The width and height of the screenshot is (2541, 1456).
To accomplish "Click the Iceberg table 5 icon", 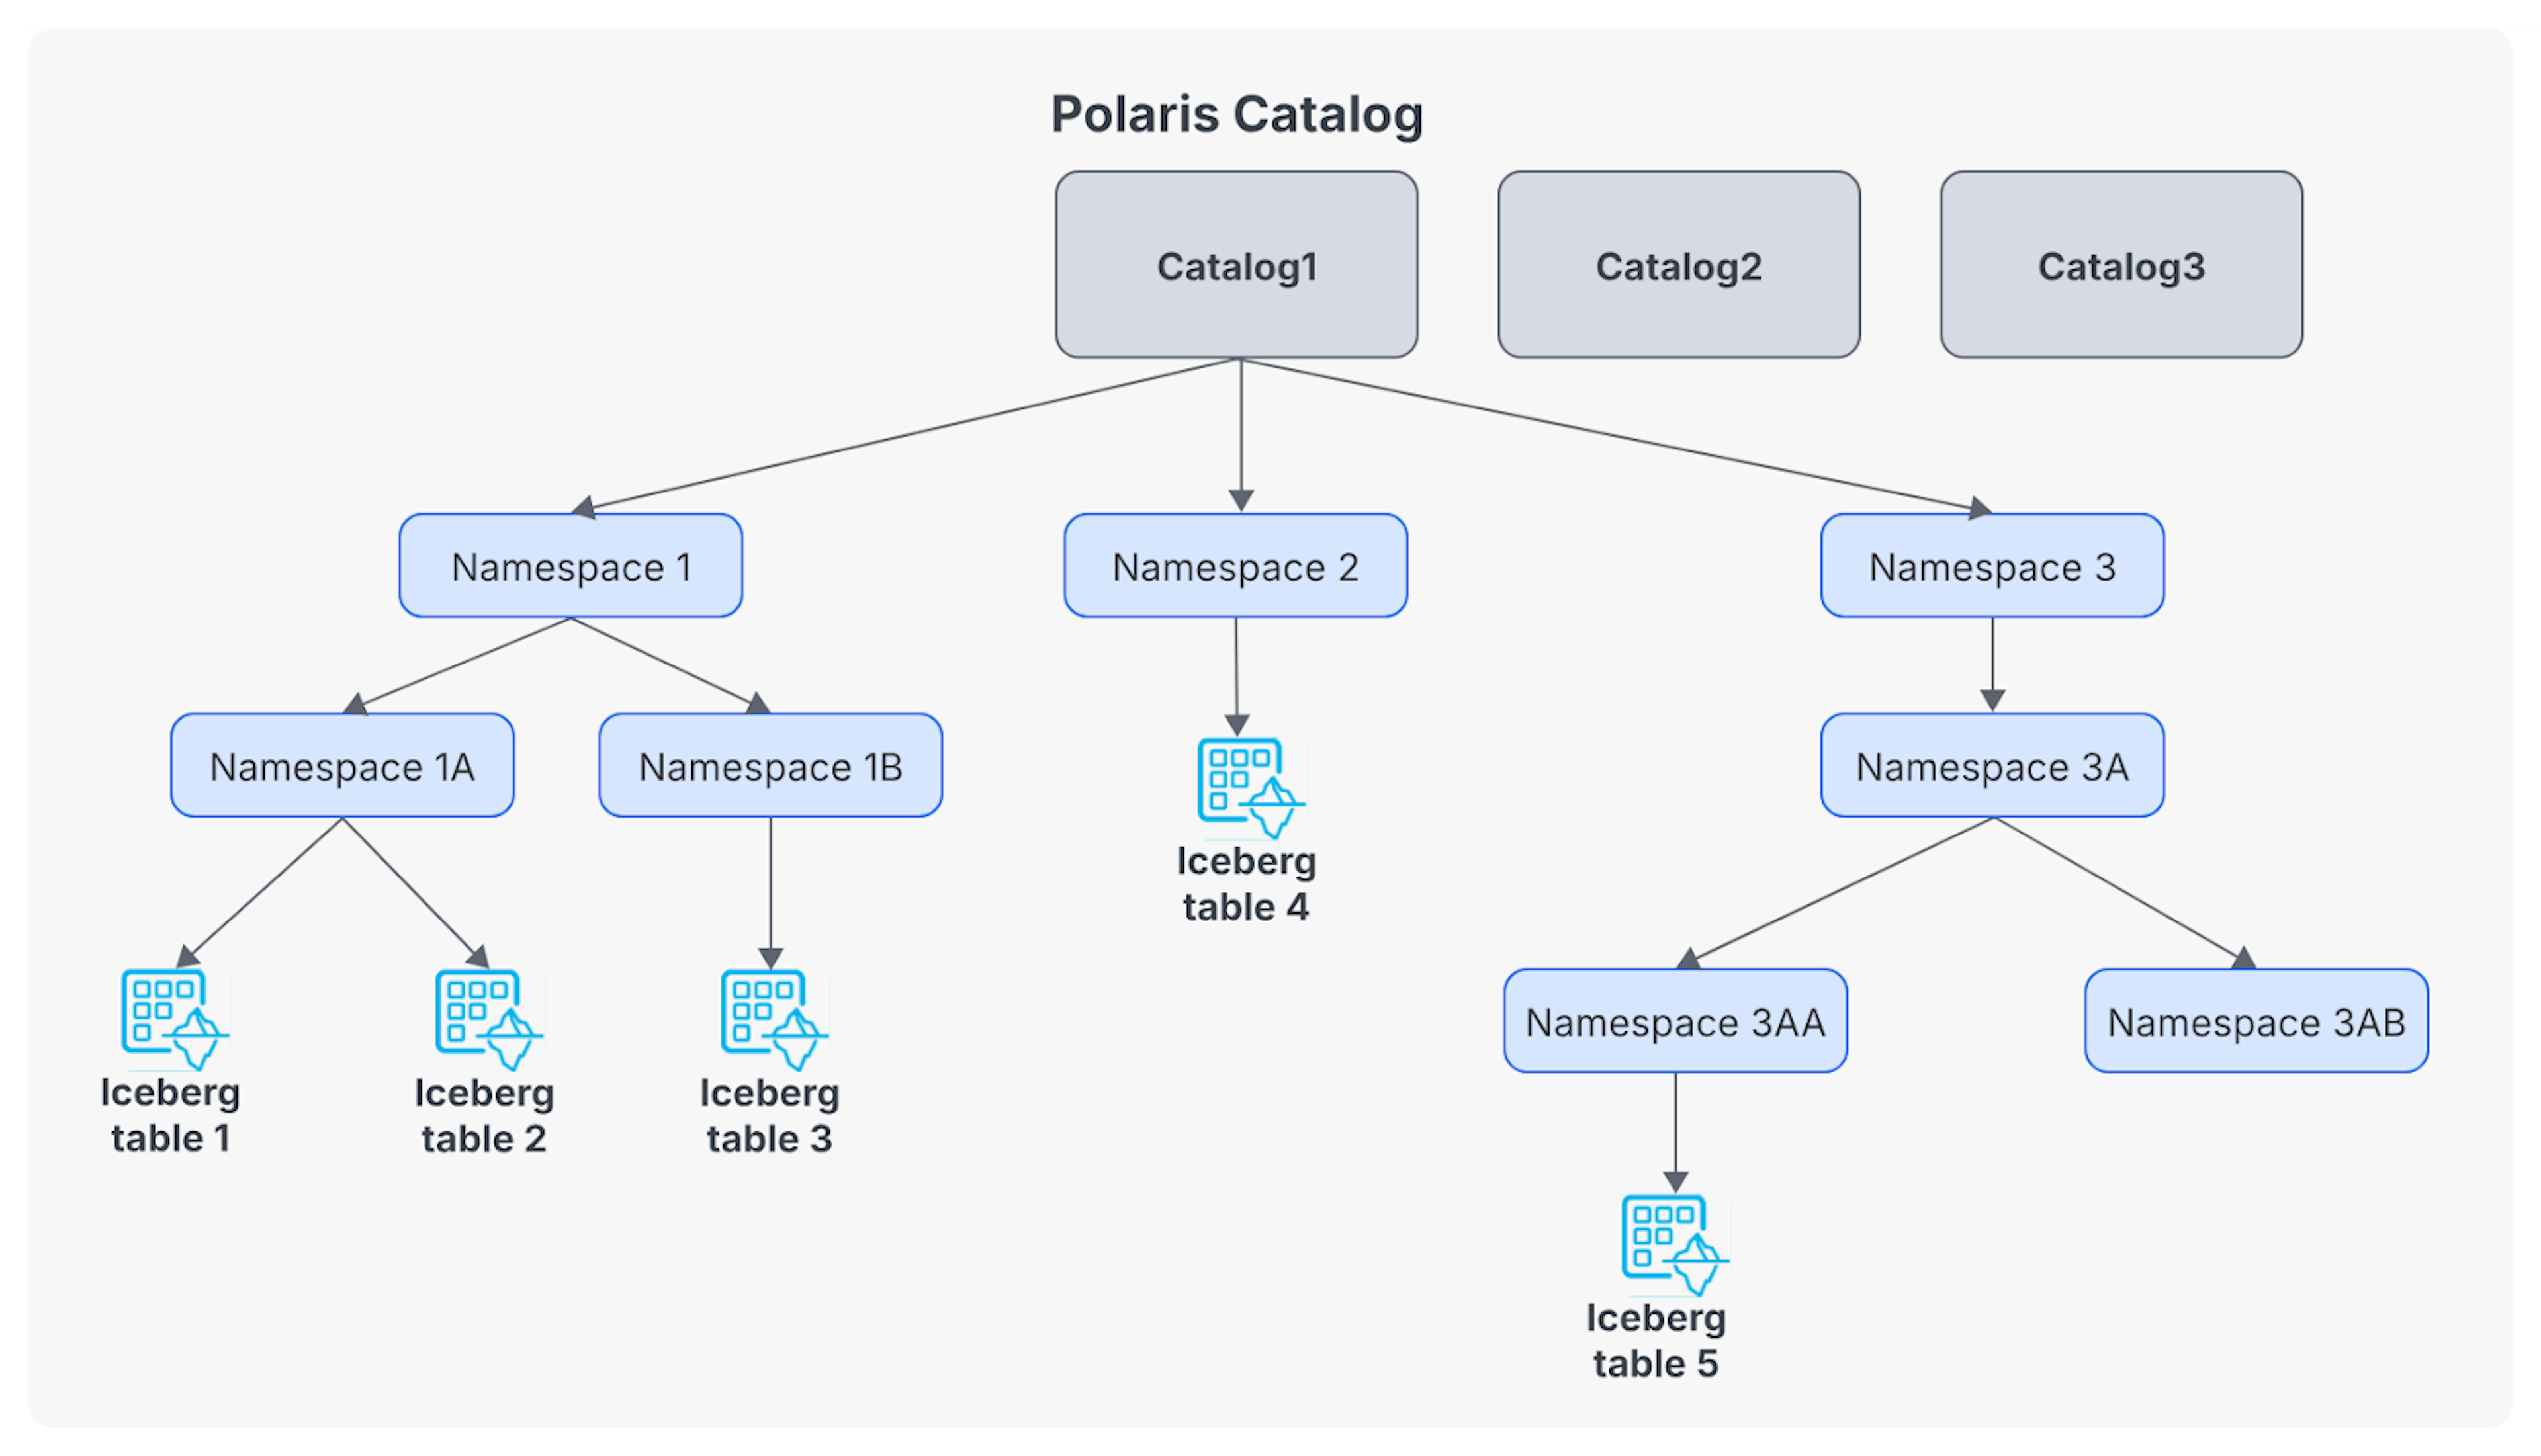I will (x=1675, y=1245).
